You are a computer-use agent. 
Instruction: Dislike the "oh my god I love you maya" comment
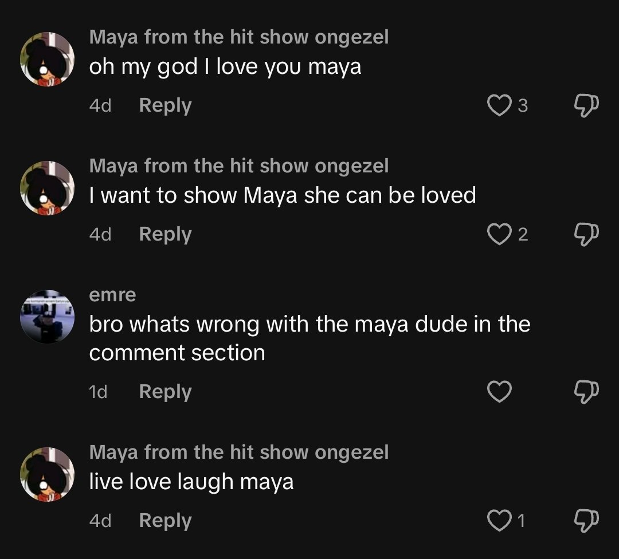point(586,105)
